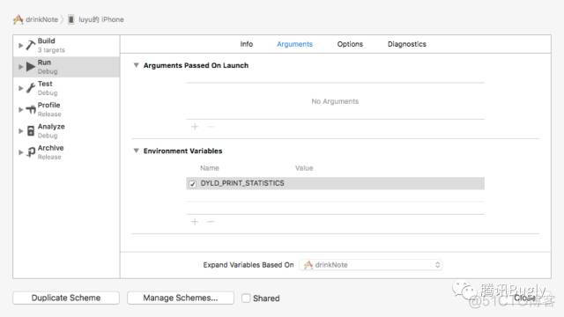The width and height of the screenshot is (564, 317).
Task: Collapse Environment Variables section
Action: click(136, 151)
